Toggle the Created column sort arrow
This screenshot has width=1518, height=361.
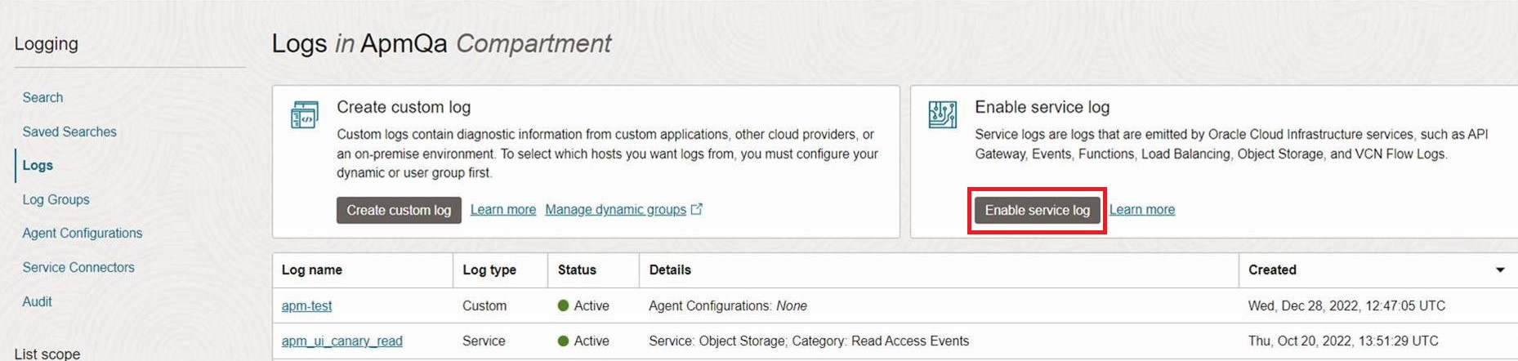[1500, 270]
